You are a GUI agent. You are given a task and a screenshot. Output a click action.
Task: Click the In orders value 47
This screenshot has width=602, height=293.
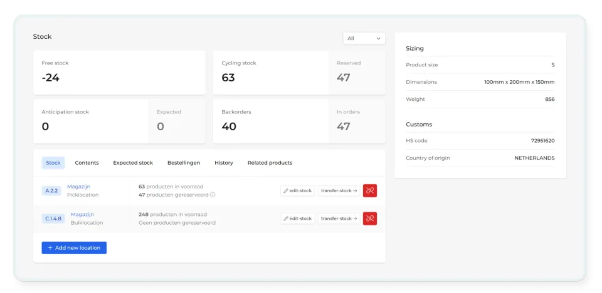343,126
